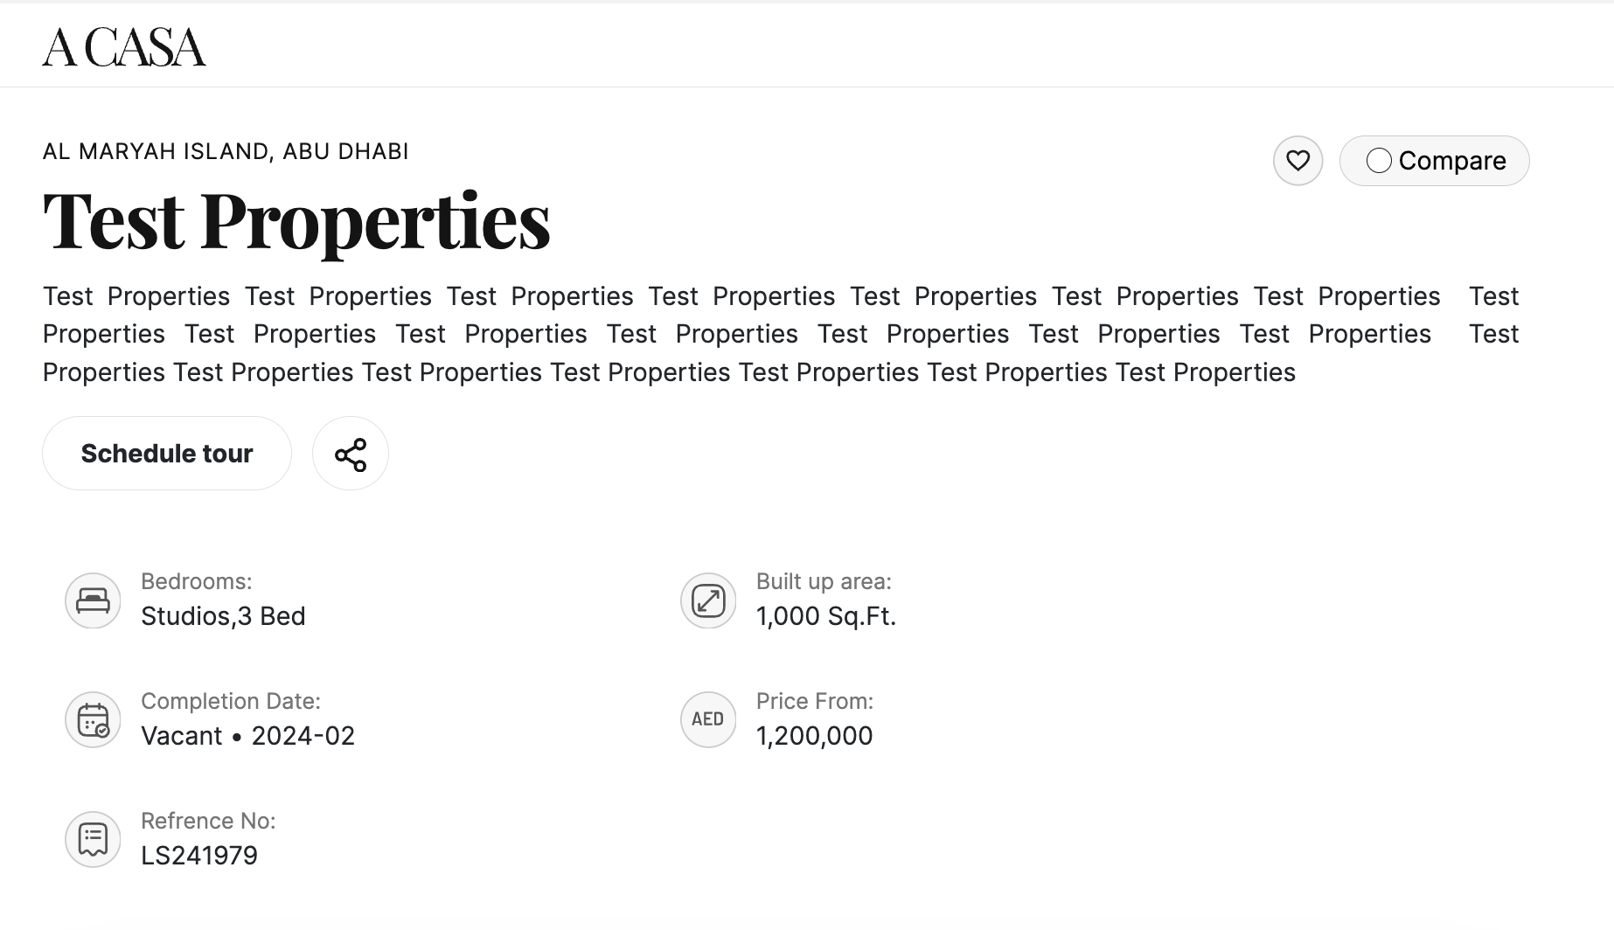Click the Price From label
The image size is (1614, 930).
815,701
